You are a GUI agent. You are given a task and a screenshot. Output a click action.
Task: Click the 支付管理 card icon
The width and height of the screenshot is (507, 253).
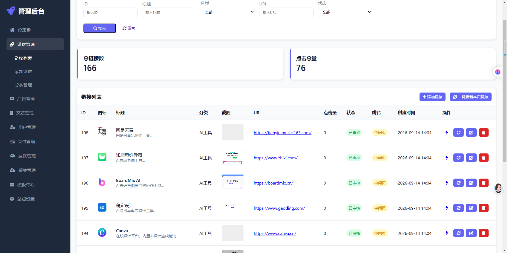coord(12,142)
